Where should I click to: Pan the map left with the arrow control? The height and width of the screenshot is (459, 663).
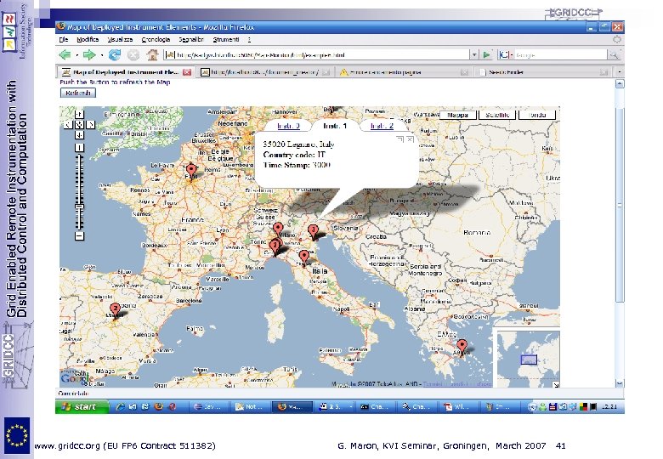coord(69,125)
